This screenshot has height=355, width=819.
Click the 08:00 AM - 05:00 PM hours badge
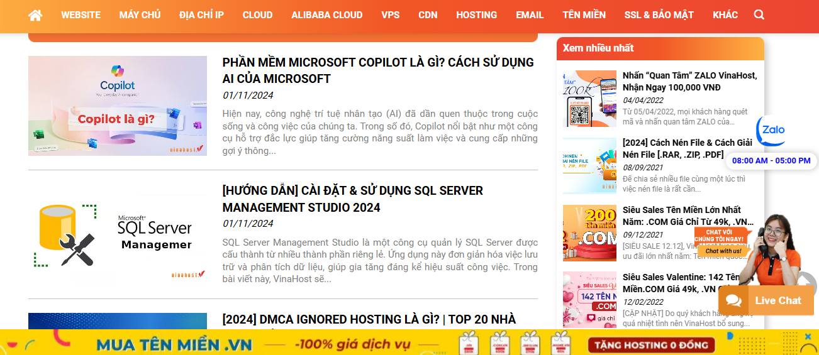point(771,161)
